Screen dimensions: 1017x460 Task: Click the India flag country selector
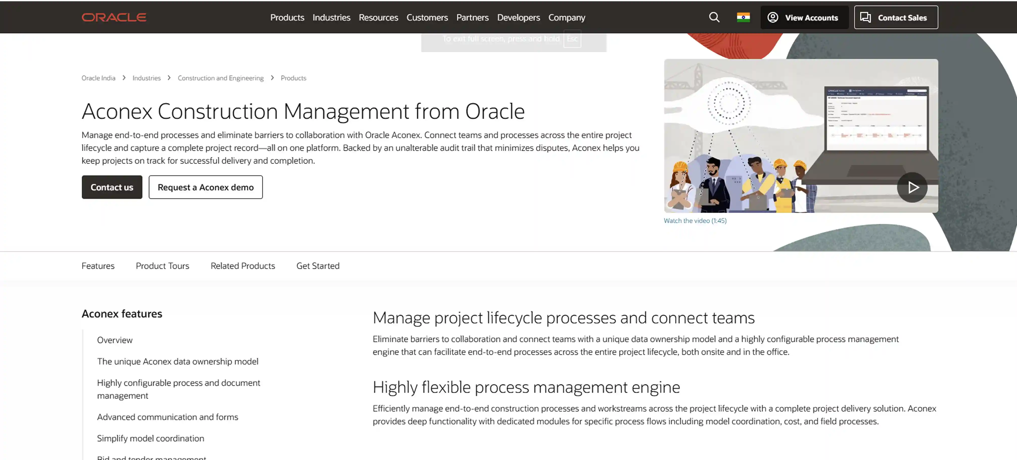point(743,17)
